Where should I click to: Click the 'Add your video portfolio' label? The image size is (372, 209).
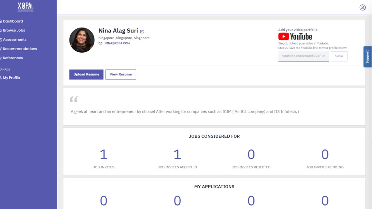click(x=298, y=30)
